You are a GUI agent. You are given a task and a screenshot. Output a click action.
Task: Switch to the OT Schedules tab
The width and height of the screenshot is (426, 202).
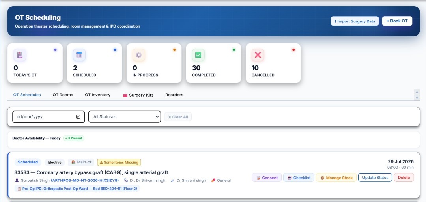pos(27,95)
